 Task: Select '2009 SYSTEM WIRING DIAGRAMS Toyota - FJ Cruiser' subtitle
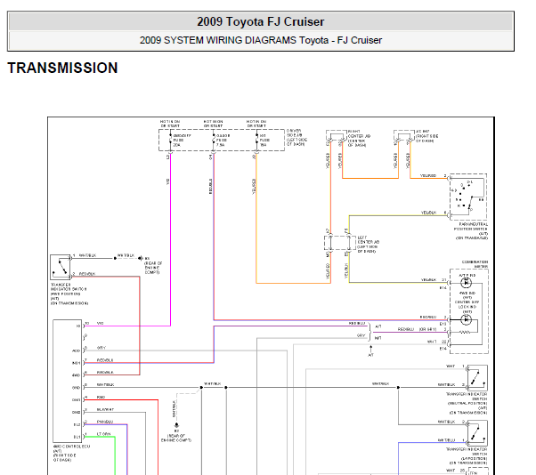click(x=261, y=40)
